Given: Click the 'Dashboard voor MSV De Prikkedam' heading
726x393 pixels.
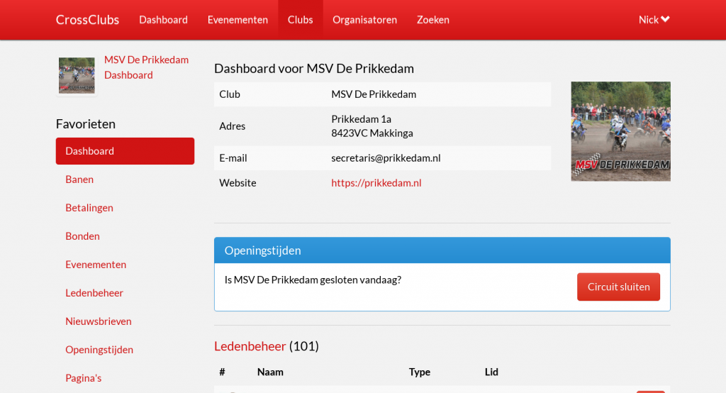Looking at the screenshot, I should pyautogui.click(x=314, y=69).
